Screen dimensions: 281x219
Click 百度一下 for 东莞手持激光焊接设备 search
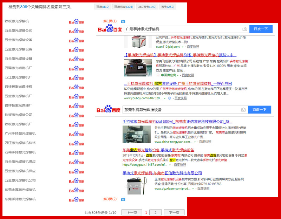click(x=260, y=110)
